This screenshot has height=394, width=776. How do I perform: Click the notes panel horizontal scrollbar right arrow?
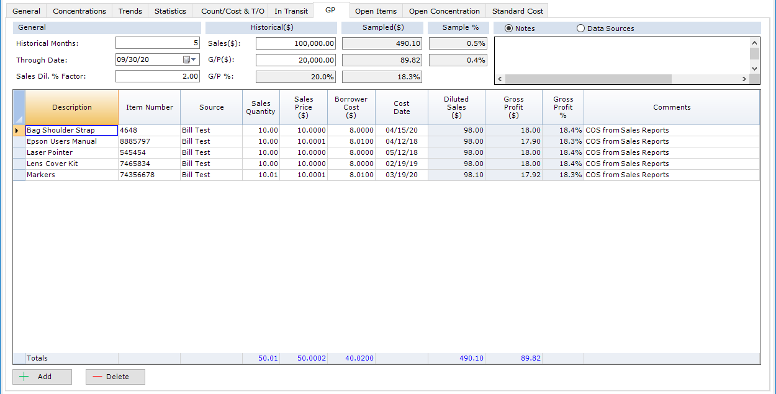[x=746, y=79]
